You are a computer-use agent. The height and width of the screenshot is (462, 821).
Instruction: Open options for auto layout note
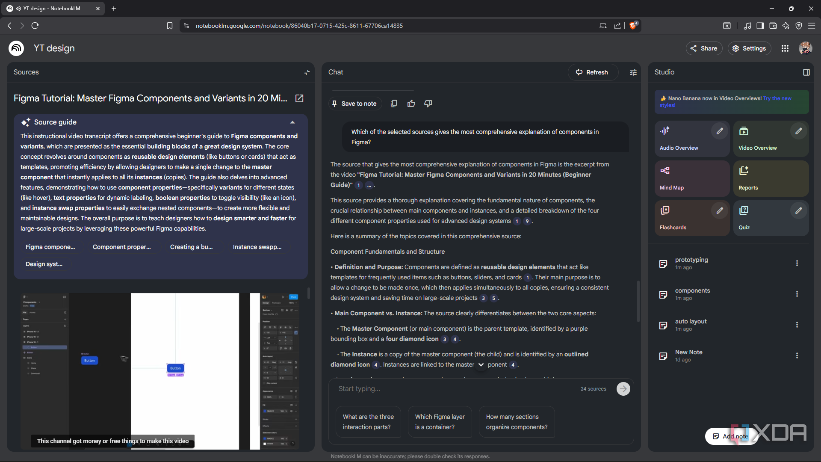pyautogui.click(x=797, y=325)
